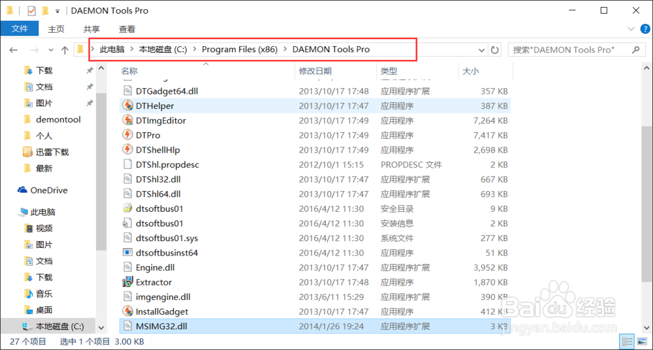
Task: Click the DTHelper application icon
Action: click(x=127, y=106)
